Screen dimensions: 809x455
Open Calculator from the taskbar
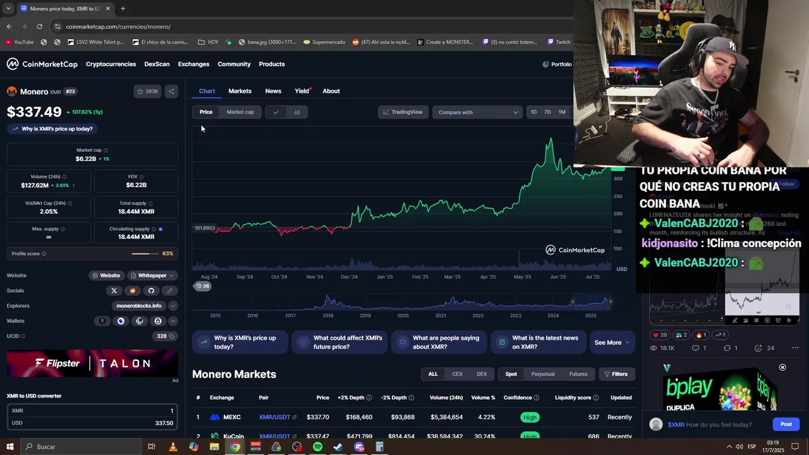coord(379,447)
